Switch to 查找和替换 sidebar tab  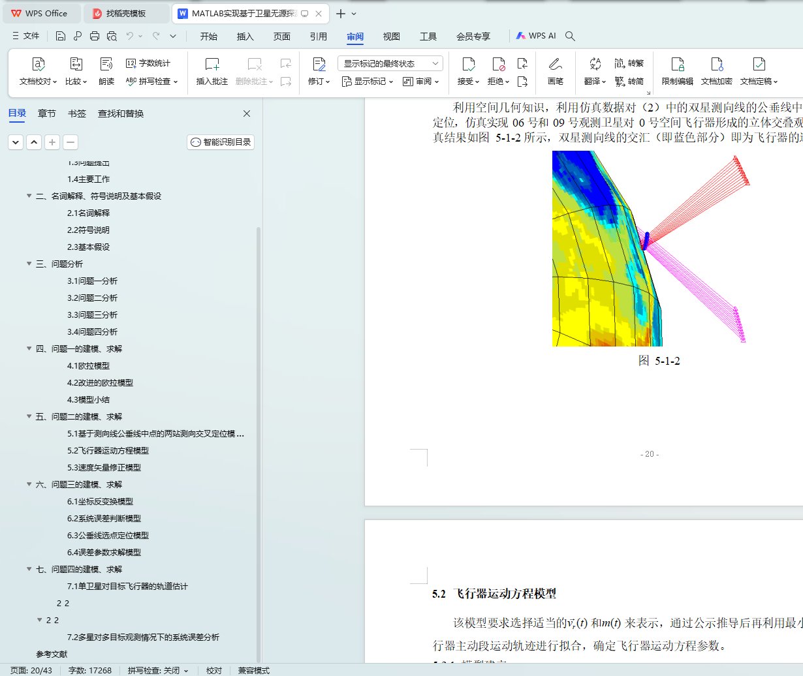point(121,114)
